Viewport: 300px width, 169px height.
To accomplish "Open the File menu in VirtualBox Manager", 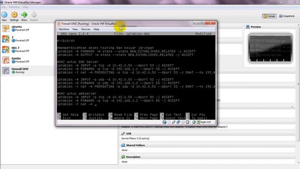I will point(4,7).
